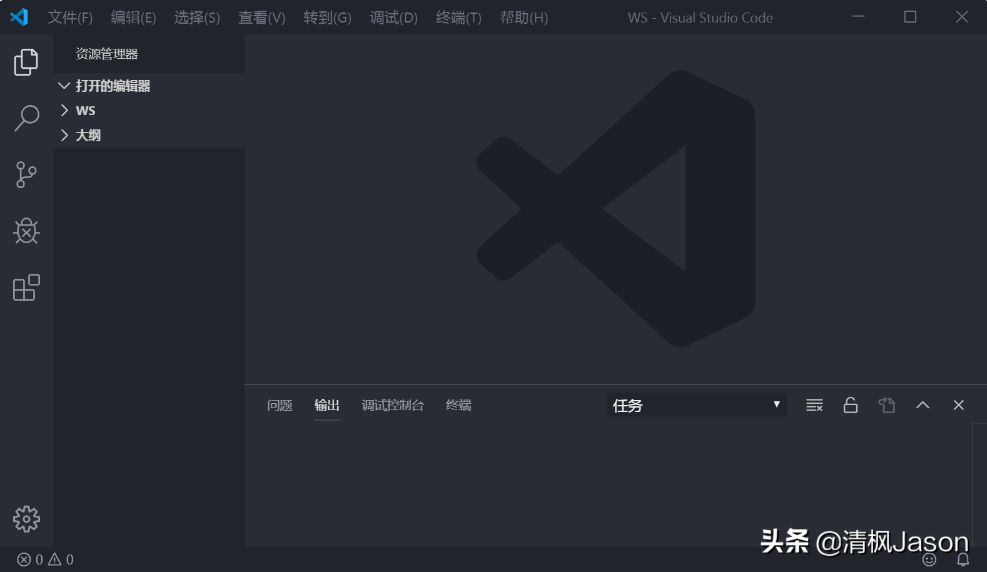The width and height of the screenshot is (987, 572).
Task: Open the log output file icon
Action: tap(887, 405)
